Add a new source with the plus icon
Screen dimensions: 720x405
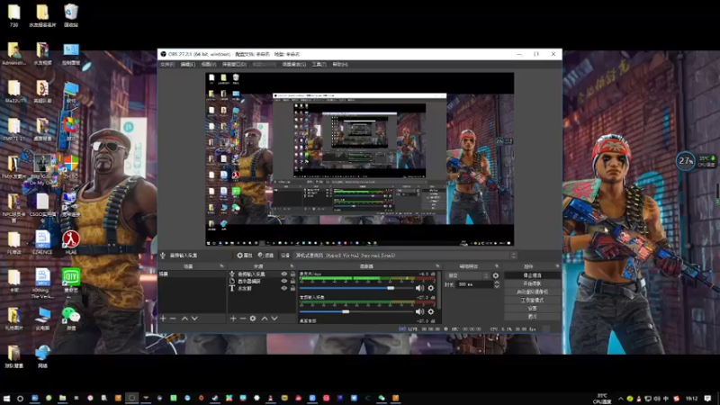point(233,319)
